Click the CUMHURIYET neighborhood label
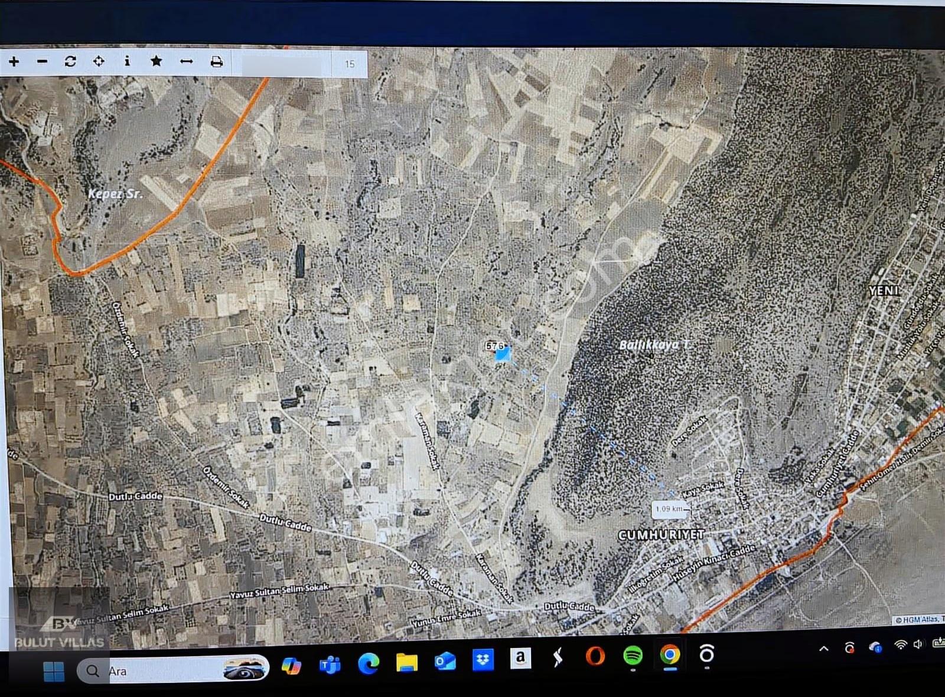Screen dimensions: 945x697 tap(661, 535)
